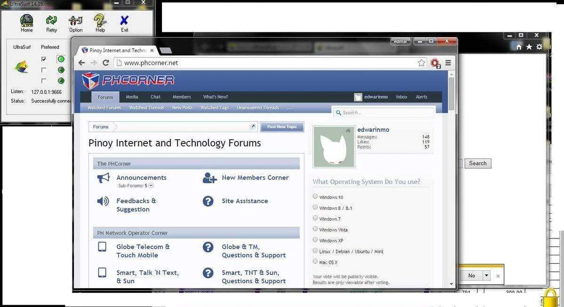Image resolution: width=564 pixels, height=307 pixels.
Task: Open the New Posts link
Action: [x=182, y=108]
